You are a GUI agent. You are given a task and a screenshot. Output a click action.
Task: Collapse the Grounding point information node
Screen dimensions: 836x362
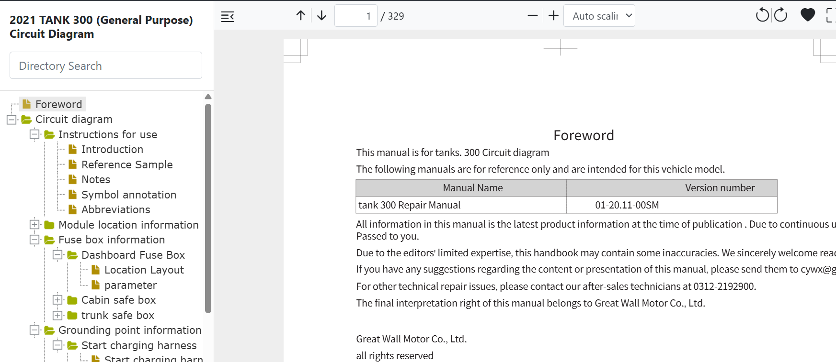[x=34, y=330]
